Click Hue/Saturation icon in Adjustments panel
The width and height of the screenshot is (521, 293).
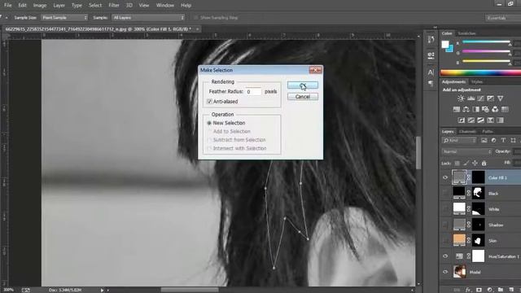click(x=456, y=109)
